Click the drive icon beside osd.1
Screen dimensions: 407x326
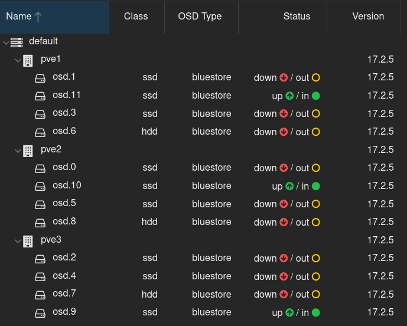(40, 78)
